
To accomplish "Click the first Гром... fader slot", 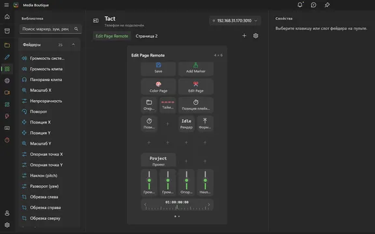I will (149, 183).
